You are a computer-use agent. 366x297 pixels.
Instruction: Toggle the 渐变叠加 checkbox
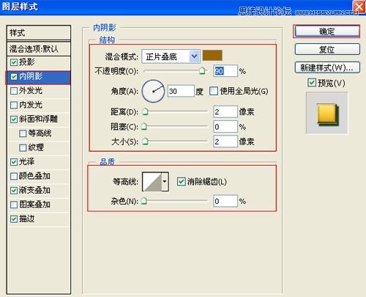pos(14,190)
